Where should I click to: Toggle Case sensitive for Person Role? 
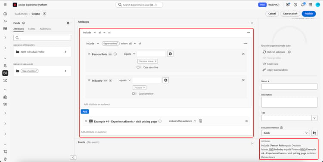click(x=139, y=67)
